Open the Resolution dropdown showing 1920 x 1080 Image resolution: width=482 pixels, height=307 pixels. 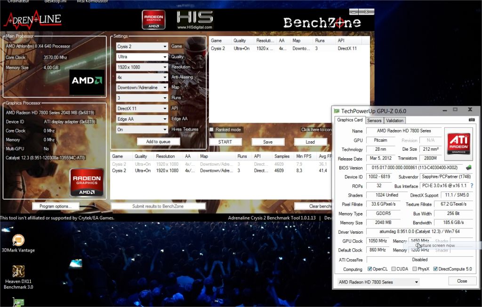coord(142,67)
